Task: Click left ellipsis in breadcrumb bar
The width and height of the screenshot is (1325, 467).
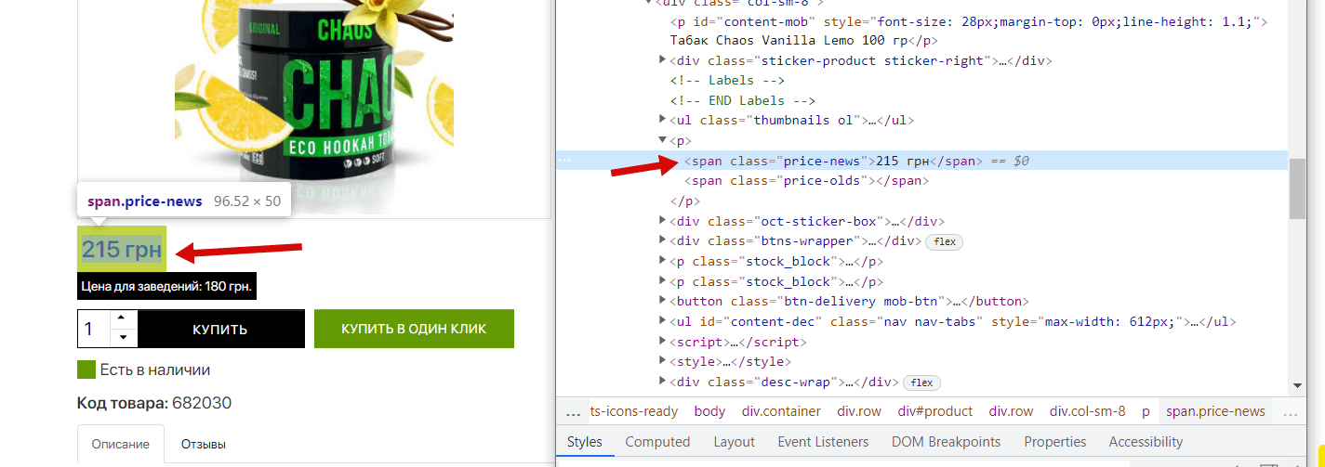Action: pos(573,412)
